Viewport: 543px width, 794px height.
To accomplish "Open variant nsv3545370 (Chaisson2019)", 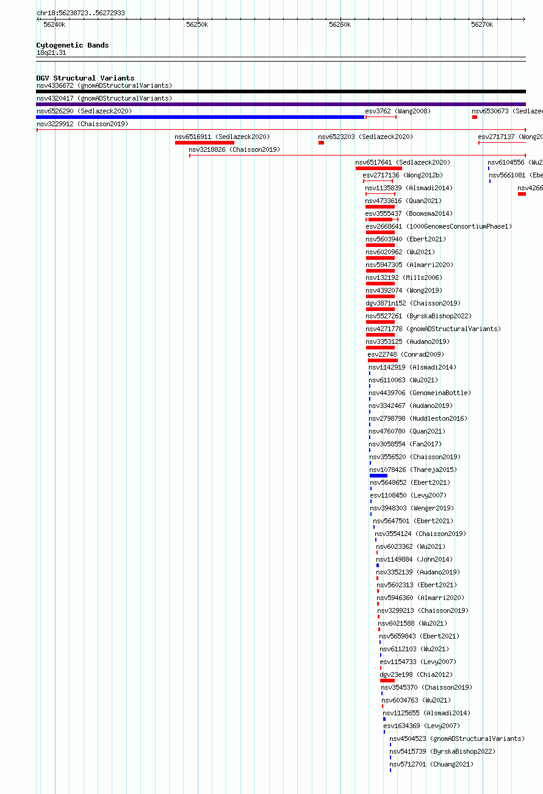I will [426, 687].
